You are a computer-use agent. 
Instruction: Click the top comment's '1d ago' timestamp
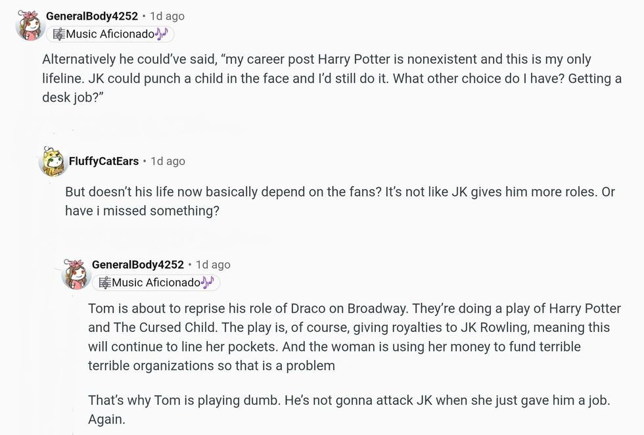(x=168, y=16)
